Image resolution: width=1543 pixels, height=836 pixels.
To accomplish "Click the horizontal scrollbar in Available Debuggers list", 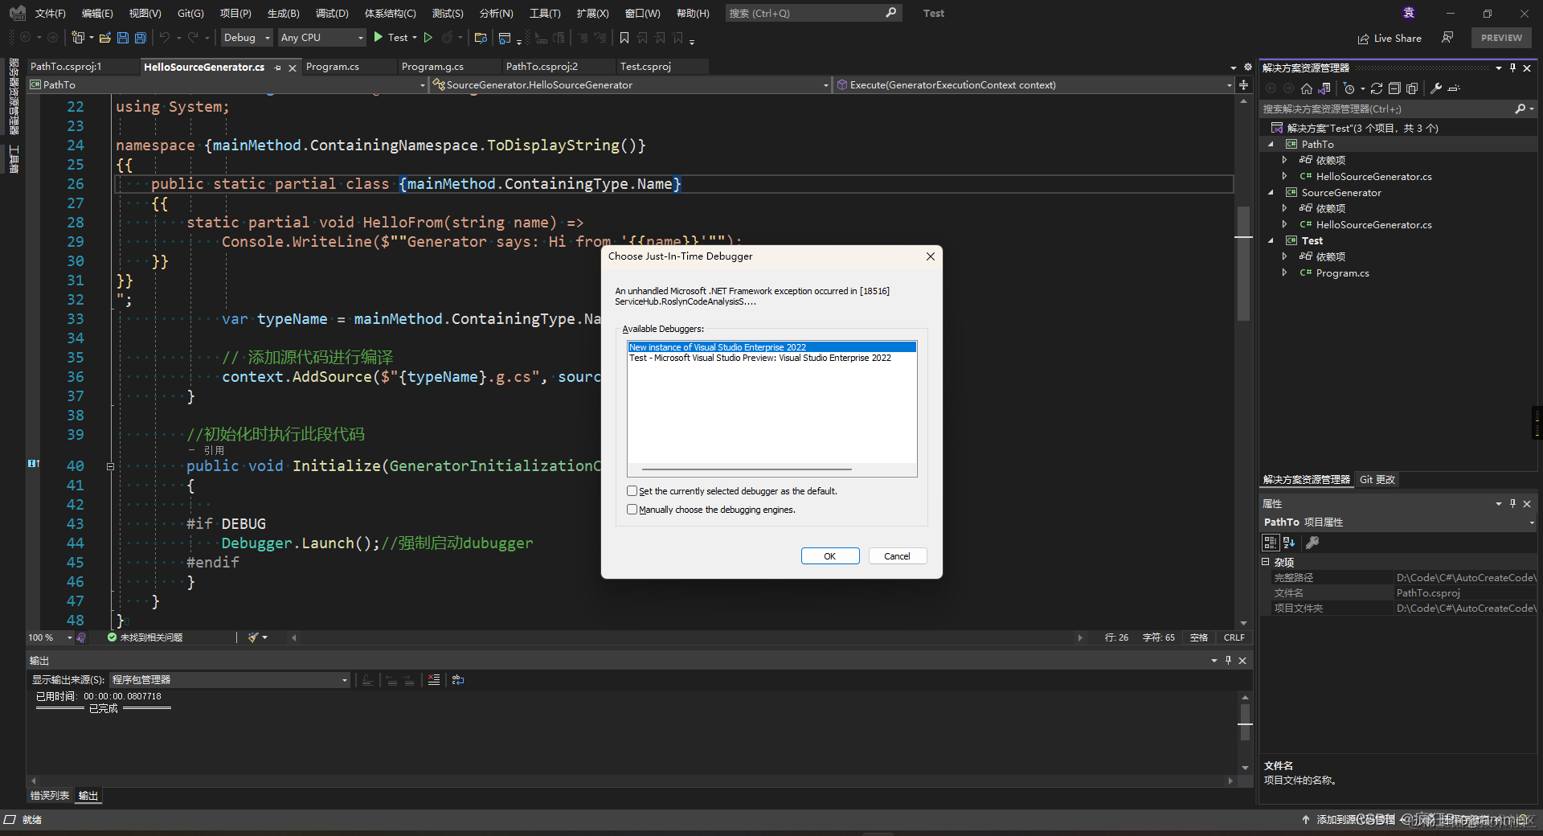I will tap(747, 469).
